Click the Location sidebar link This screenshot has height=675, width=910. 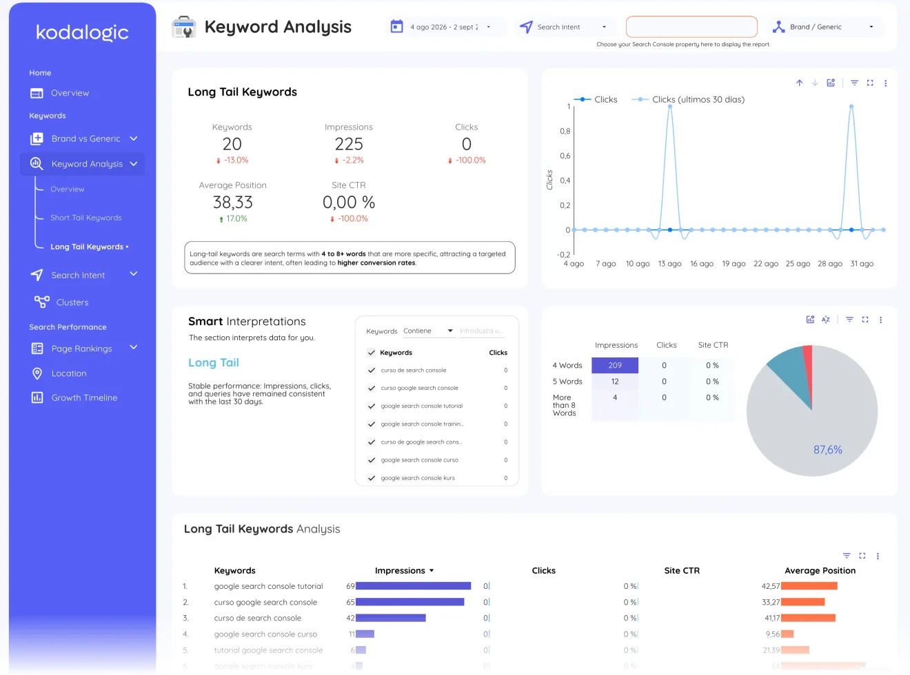point(69,373)
